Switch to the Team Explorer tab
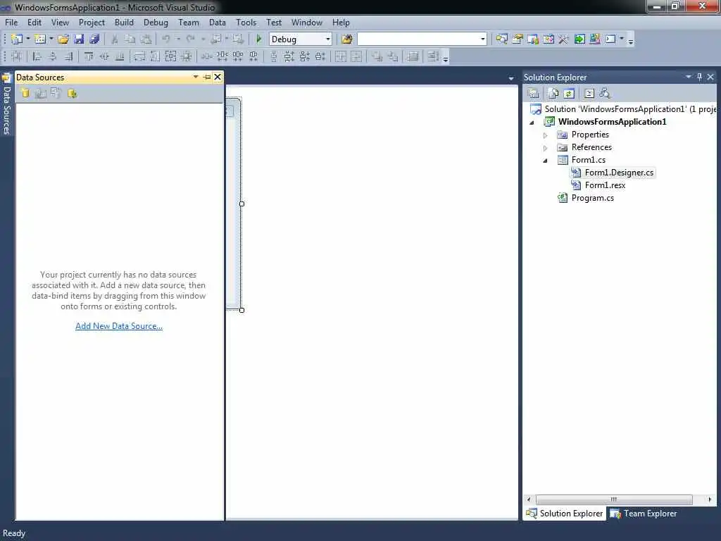The height and width of the screenshot is (541, 721). [x=644, y=514]
